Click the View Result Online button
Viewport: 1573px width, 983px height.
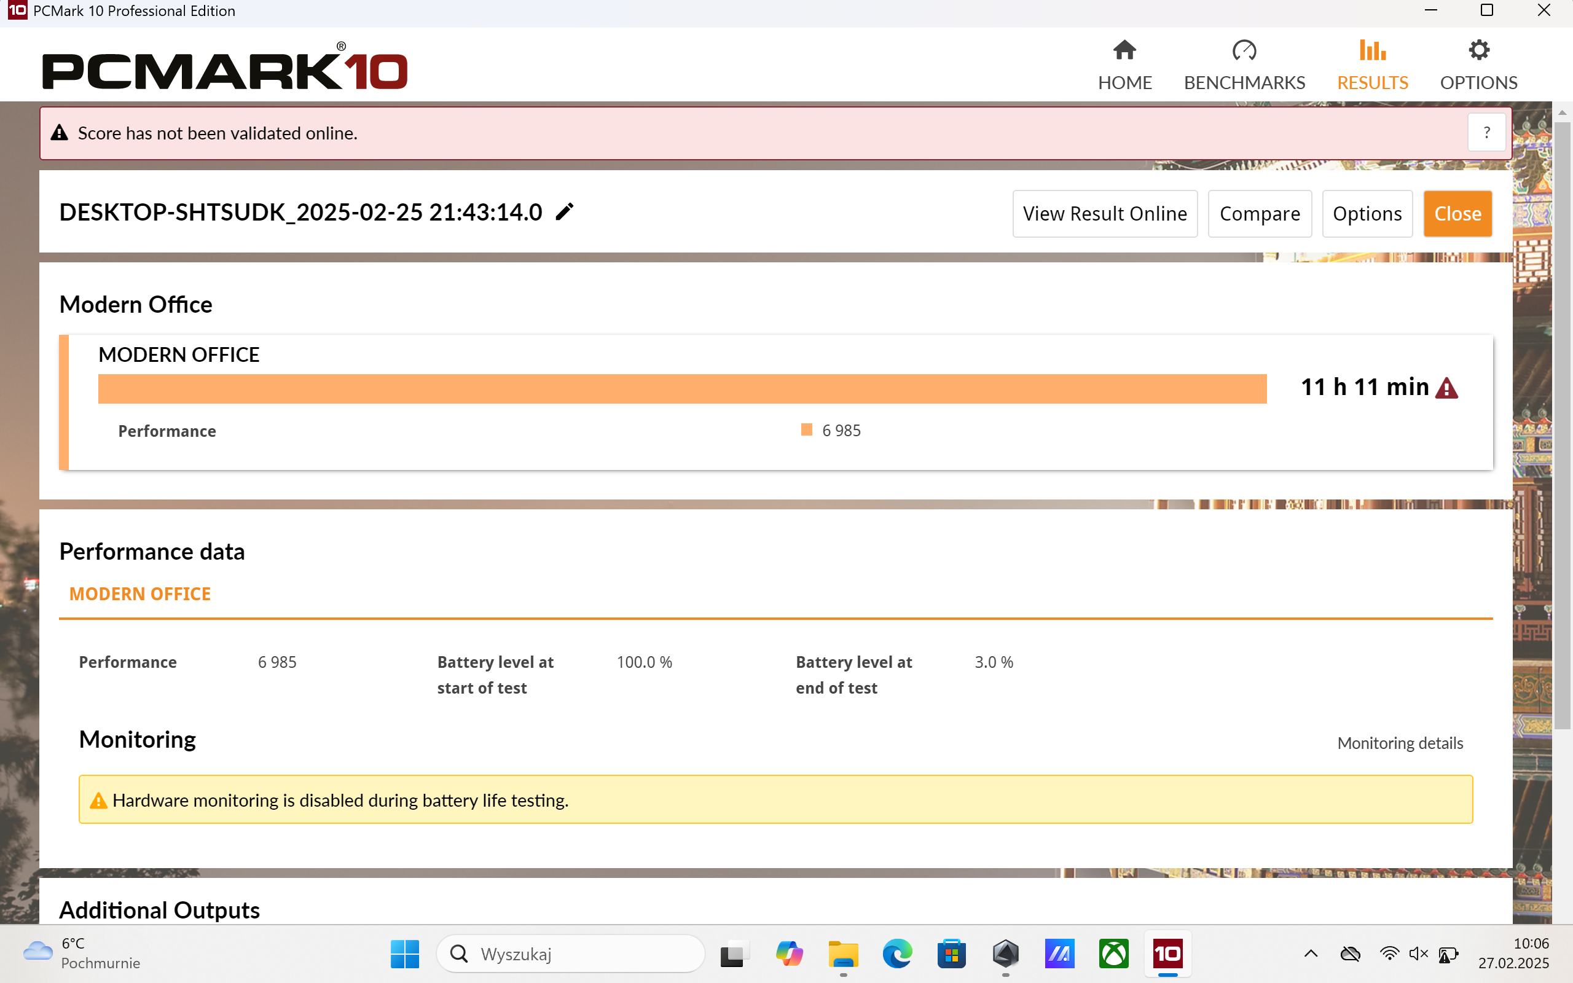tap(1104, 213)
